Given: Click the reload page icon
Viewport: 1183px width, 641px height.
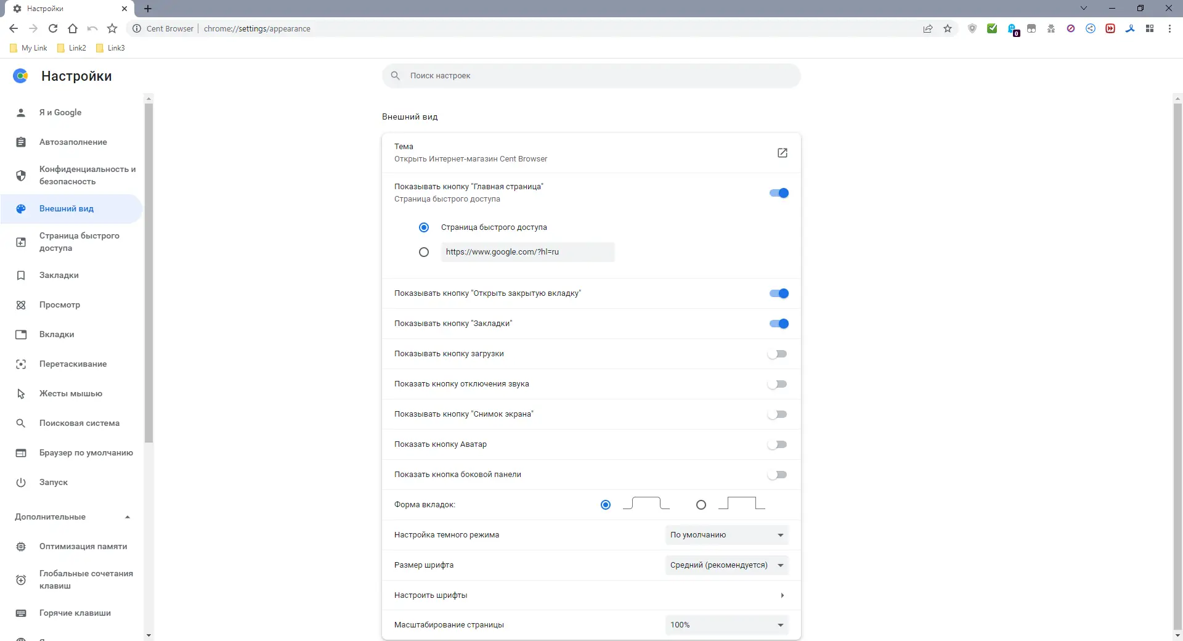Looking at the screenshot, I should pos(53,28).
